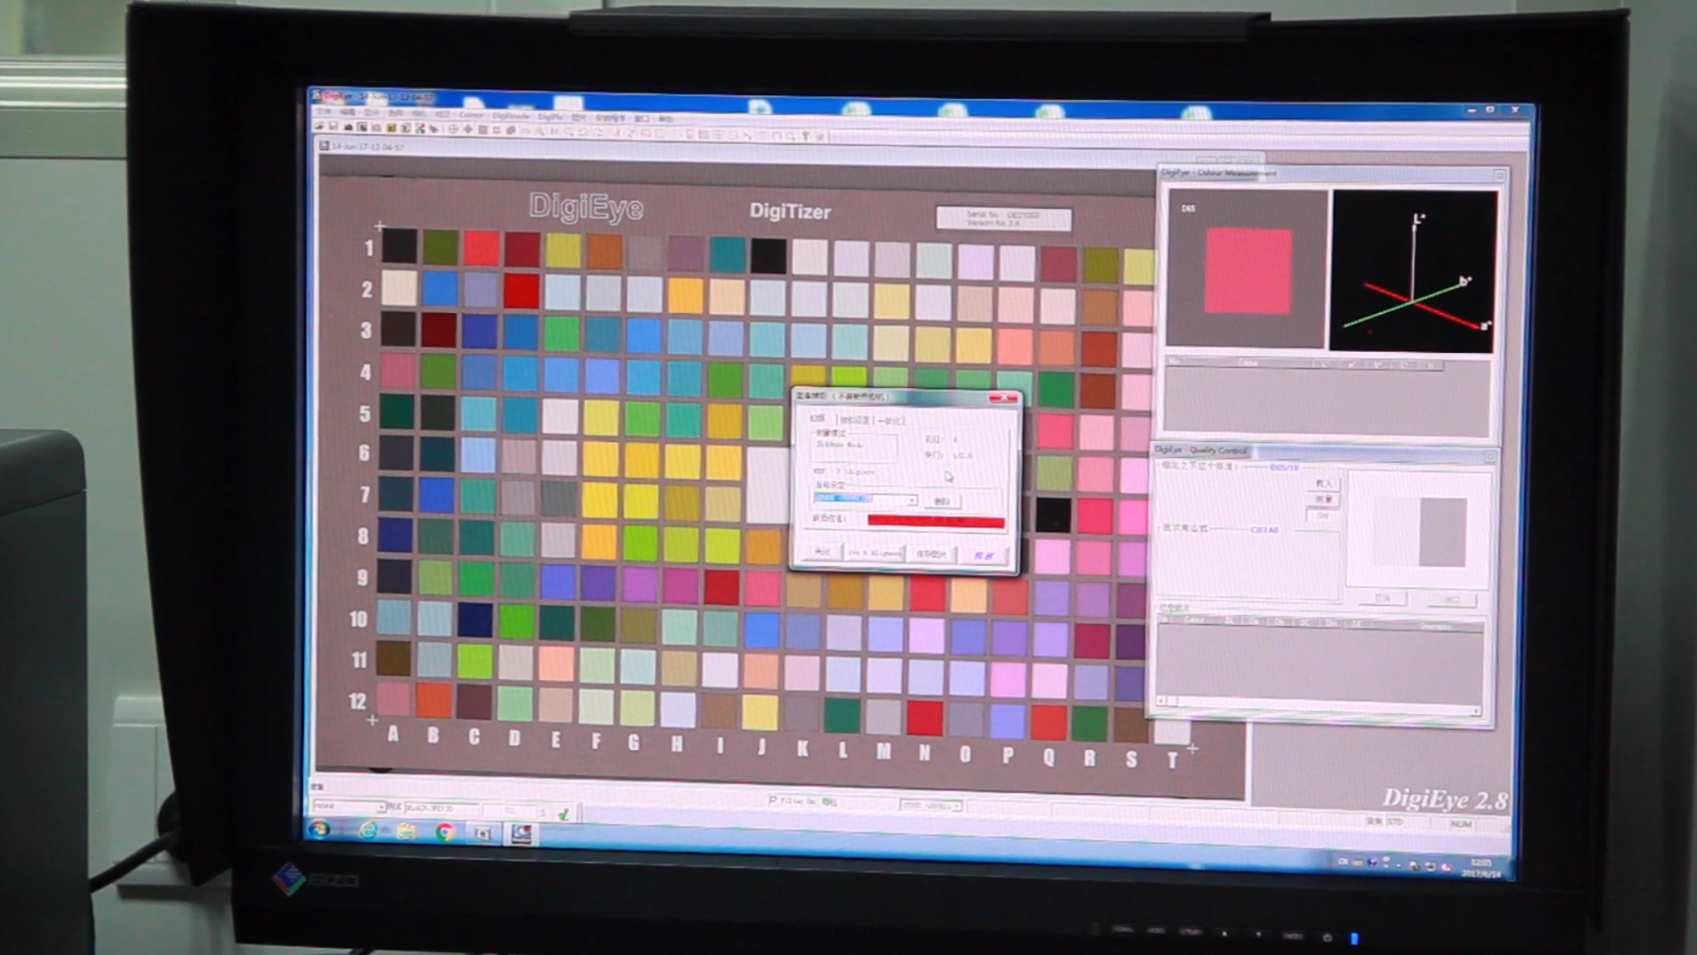Open the STD dropdown near the bottom status bar
This screenshot has height=955, width=1697.
coord(958,805)
